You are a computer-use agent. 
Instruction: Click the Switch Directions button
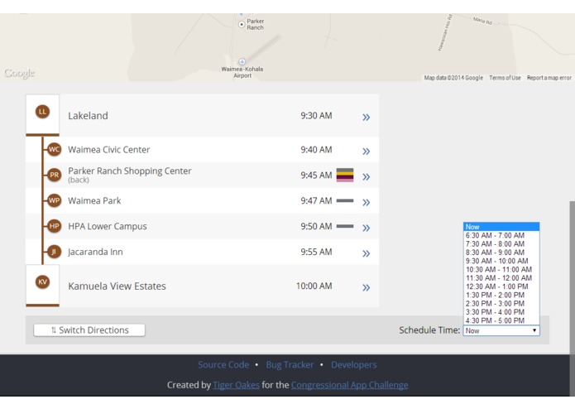point(89,330)
